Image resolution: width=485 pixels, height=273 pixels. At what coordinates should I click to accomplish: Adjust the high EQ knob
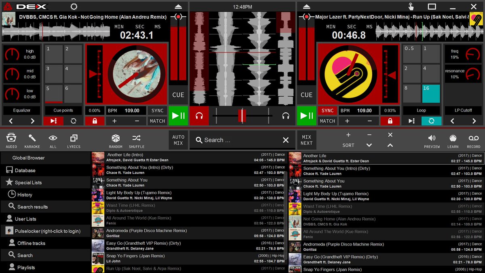(13, 54)
